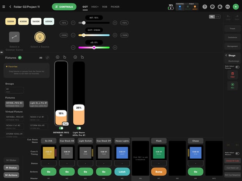Click the CCT color temperature slider
Screen dimensions: 242x181
94,35
